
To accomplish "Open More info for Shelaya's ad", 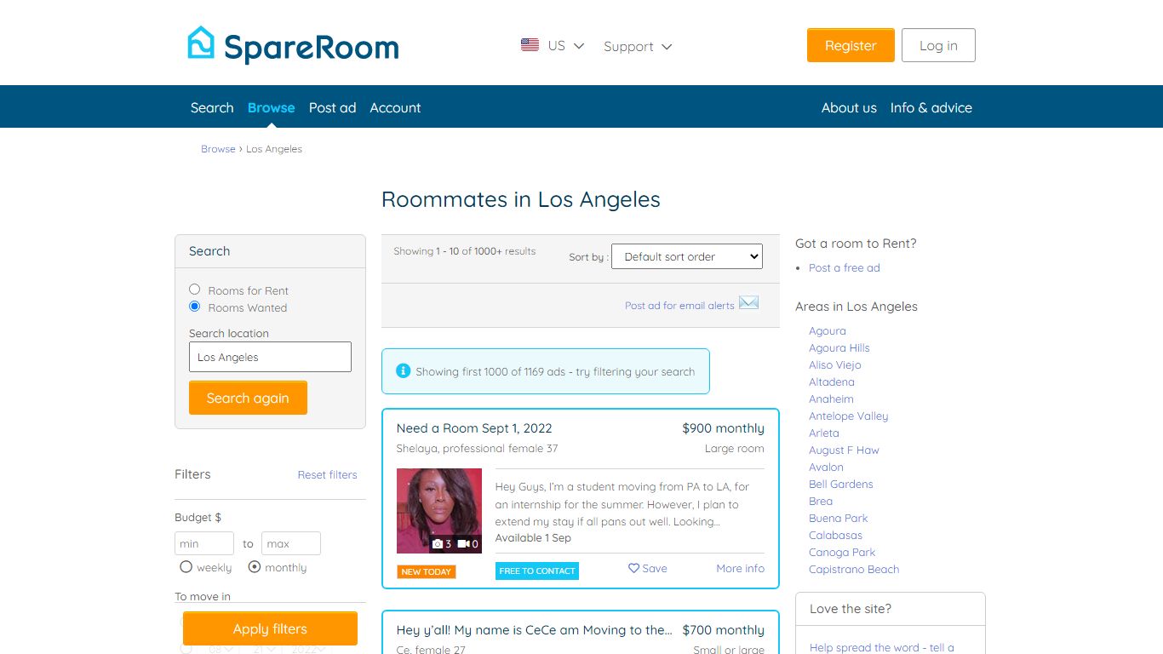I will coord(740,568).
